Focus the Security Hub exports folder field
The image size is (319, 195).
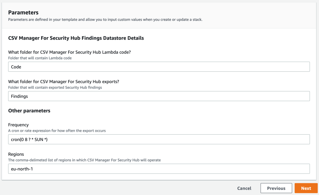(159, 96)
